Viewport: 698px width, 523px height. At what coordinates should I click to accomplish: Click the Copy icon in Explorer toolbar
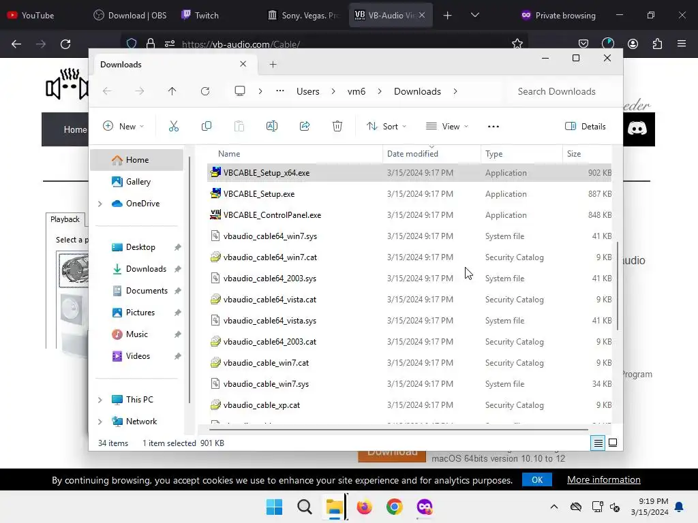click(206, 126)
